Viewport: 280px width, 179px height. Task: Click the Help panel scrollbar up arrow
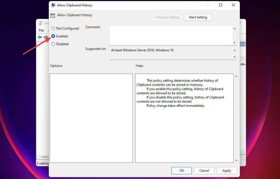[x=236, y=76]
